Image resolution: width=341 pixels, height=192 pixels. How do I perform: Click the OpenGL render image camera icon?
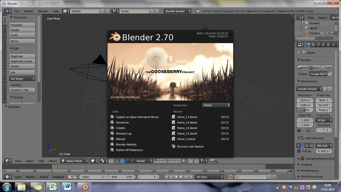(212, 161)
